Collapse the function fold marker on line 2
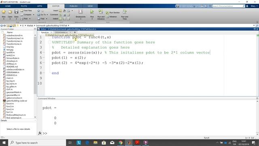The height and width of the screenshot is (146, 259). pyautogui.click(x=49, y=42)
